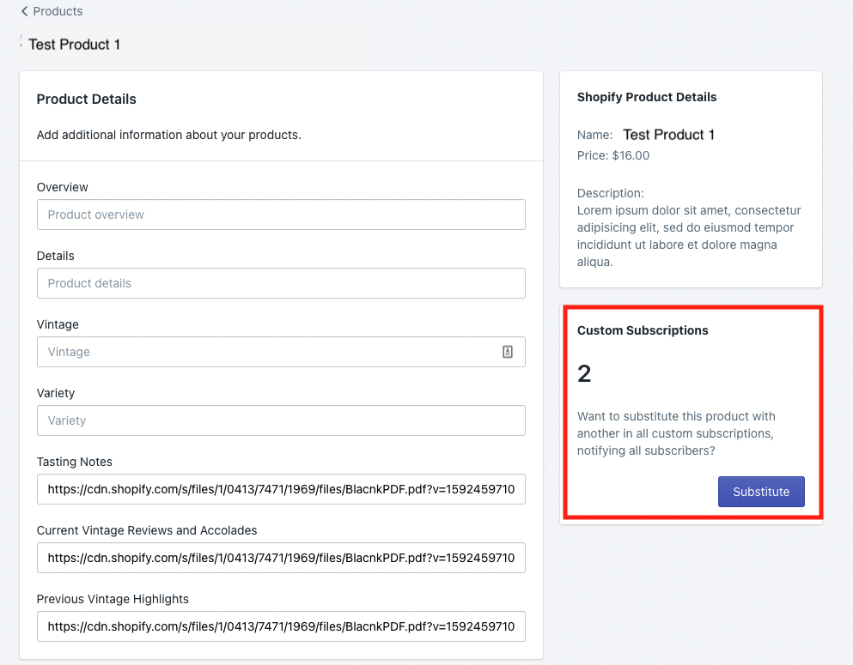Click the Current Vintage Reviews and Accolades field
The height and width of the screenshot is (665, 853).
tap(281, 558)
